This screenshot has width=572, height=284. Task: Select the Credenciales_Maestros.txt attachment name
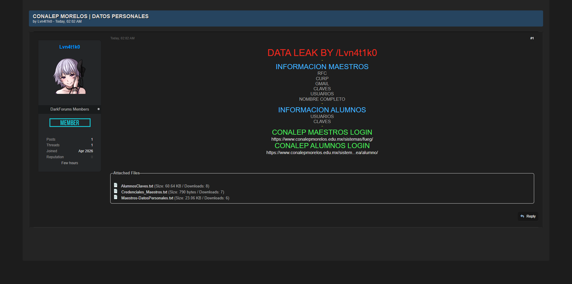(144, 192)
